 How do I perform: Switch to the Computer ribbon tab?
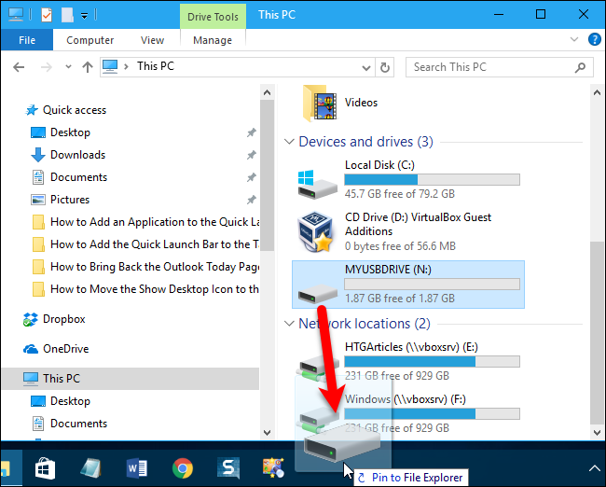click(90, 40)
